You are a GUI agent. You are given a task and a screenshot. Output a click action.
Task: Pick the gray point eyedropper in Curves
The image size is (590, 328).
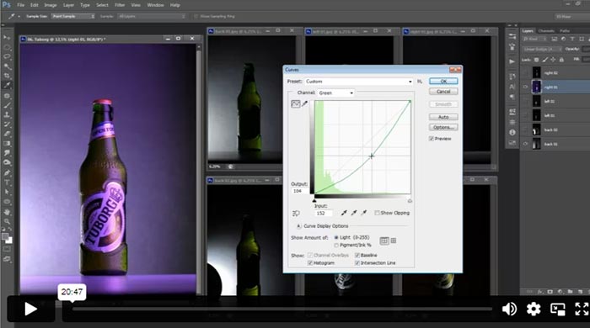click(354, 213)
